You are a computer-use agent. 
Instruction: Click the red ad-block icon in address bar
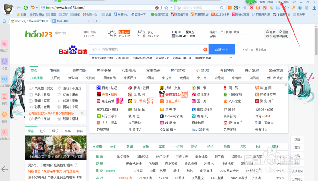[157, 8]
